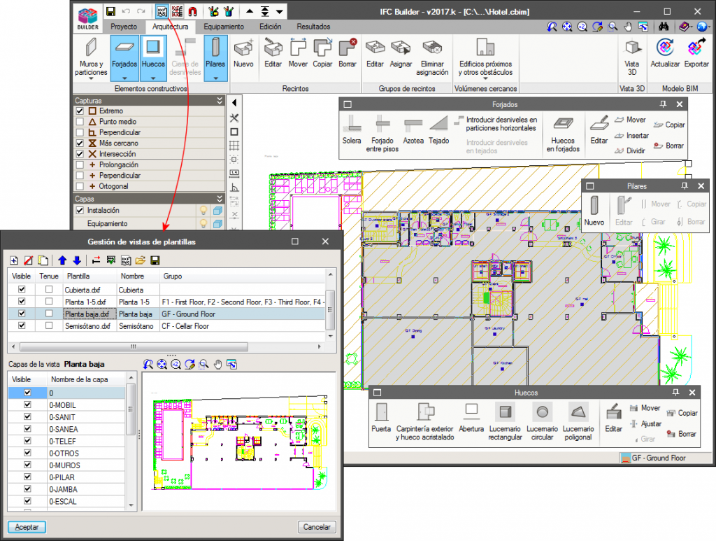Click floor plan preview in dialog
The width and height of the screenshot is (716, 541).
pos(239,442)
